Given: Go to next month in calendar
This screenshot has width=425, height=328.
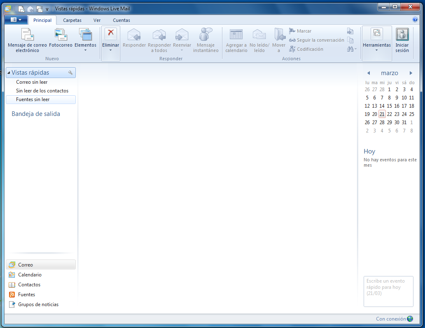Looking at the screenshot, I should pos(411,73).
